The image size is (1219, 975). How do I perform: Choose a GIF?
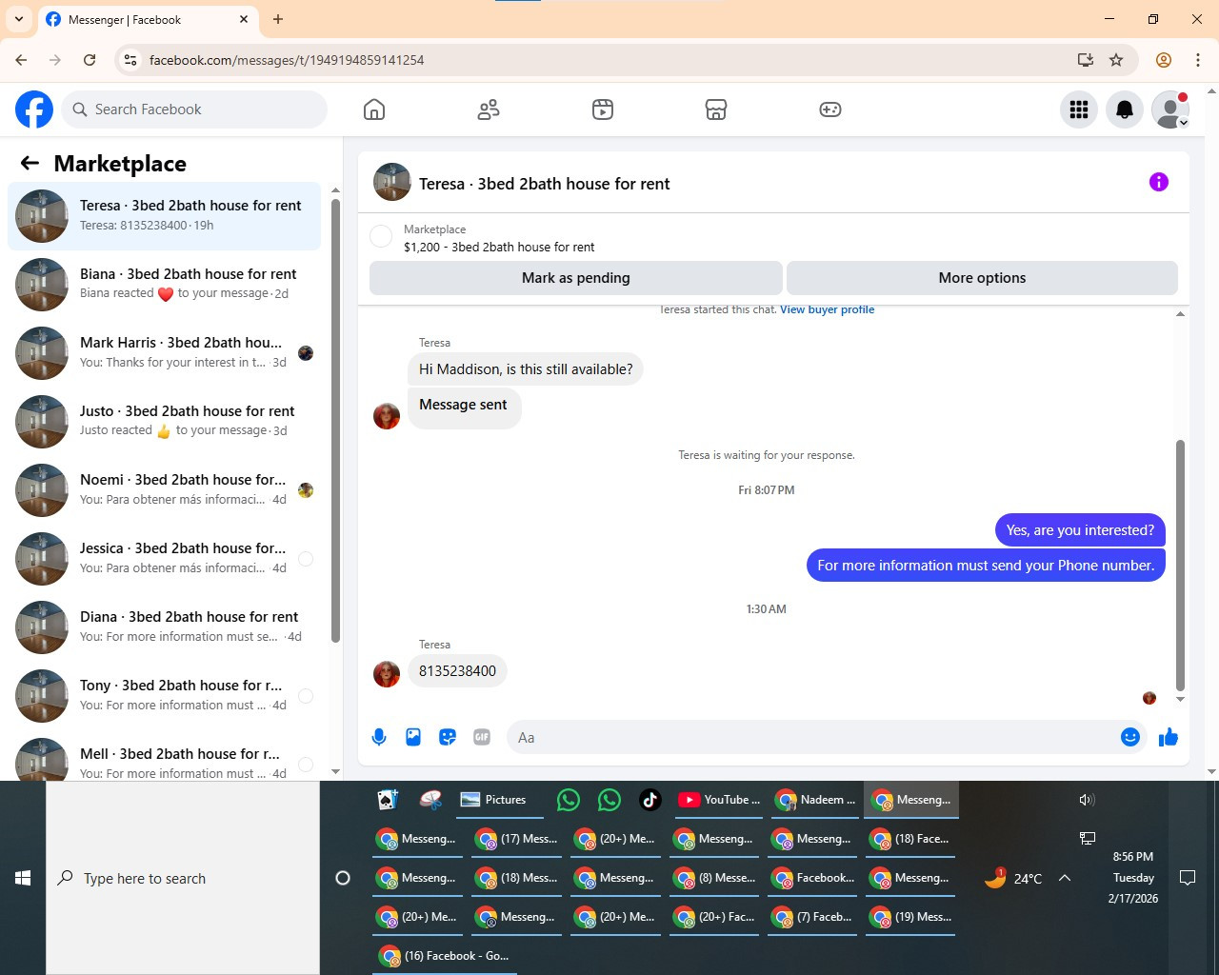[482, 737]
